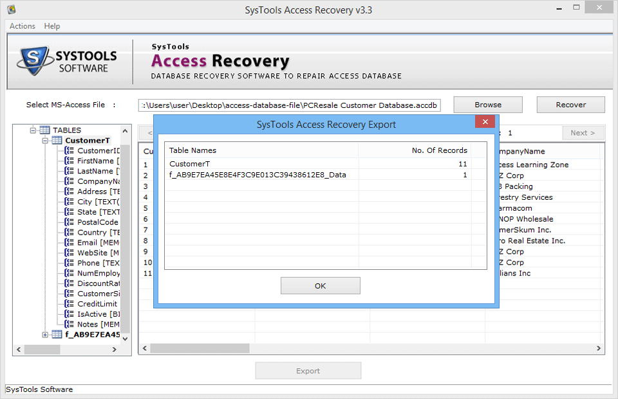Viewport: 618px width, 399px height.
Task: Select the Packing company cell
Action: tap(516, 186)
